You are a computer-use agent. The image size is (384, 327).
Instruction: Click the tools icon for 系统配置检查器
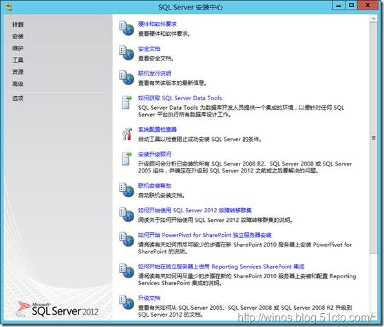127,134
